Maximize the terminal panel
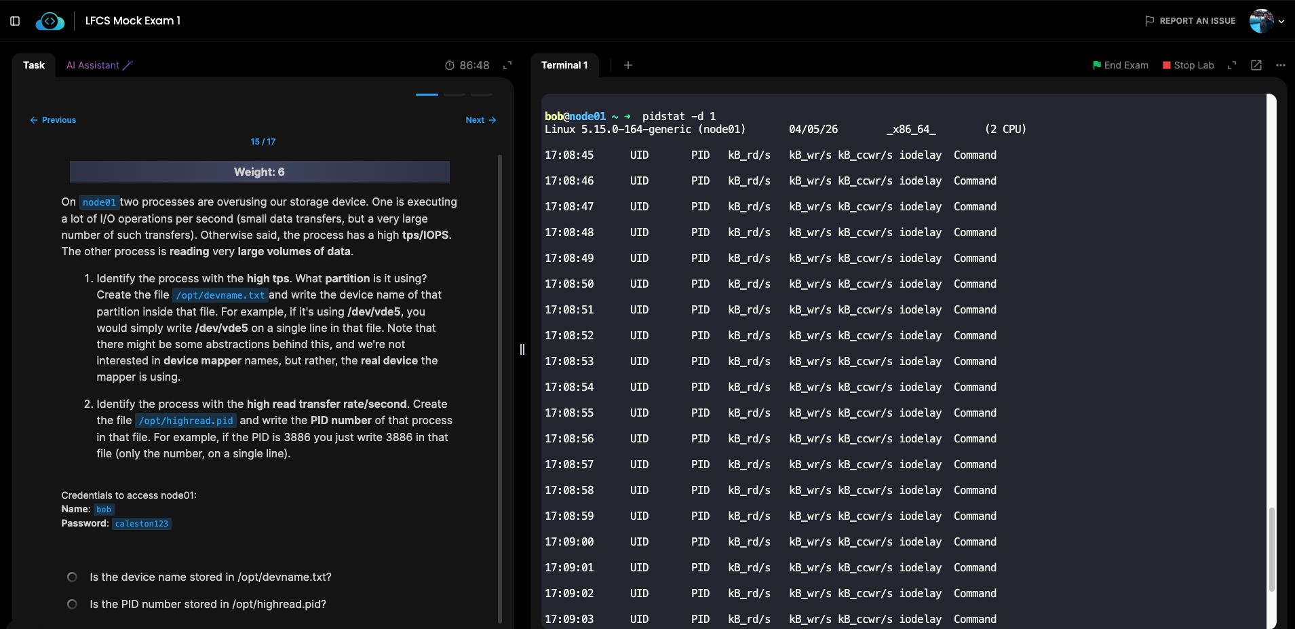This screenshot has width=1295, height=629. [1232, 65]
